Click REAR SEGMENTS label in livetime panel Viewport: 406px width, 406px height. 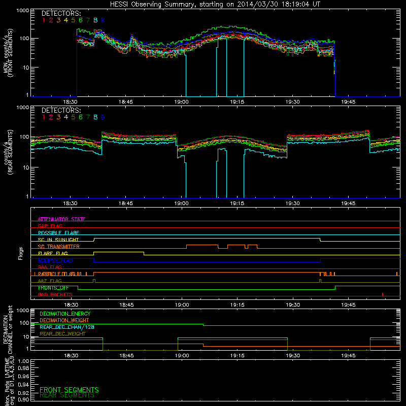pos(67,395)
